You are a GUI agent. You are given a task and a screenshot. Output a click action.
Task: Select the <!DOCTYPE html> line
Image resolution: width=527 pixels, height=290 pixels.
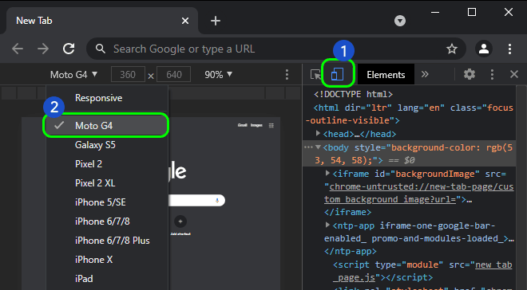pyautogui.click(x=353, y=94)
